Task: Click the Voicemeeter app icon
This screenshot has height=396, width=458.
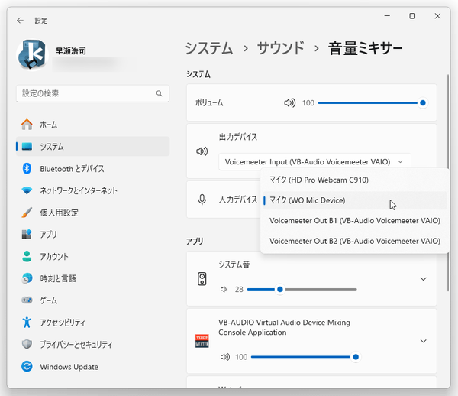Action: click(x=202, y=341)
